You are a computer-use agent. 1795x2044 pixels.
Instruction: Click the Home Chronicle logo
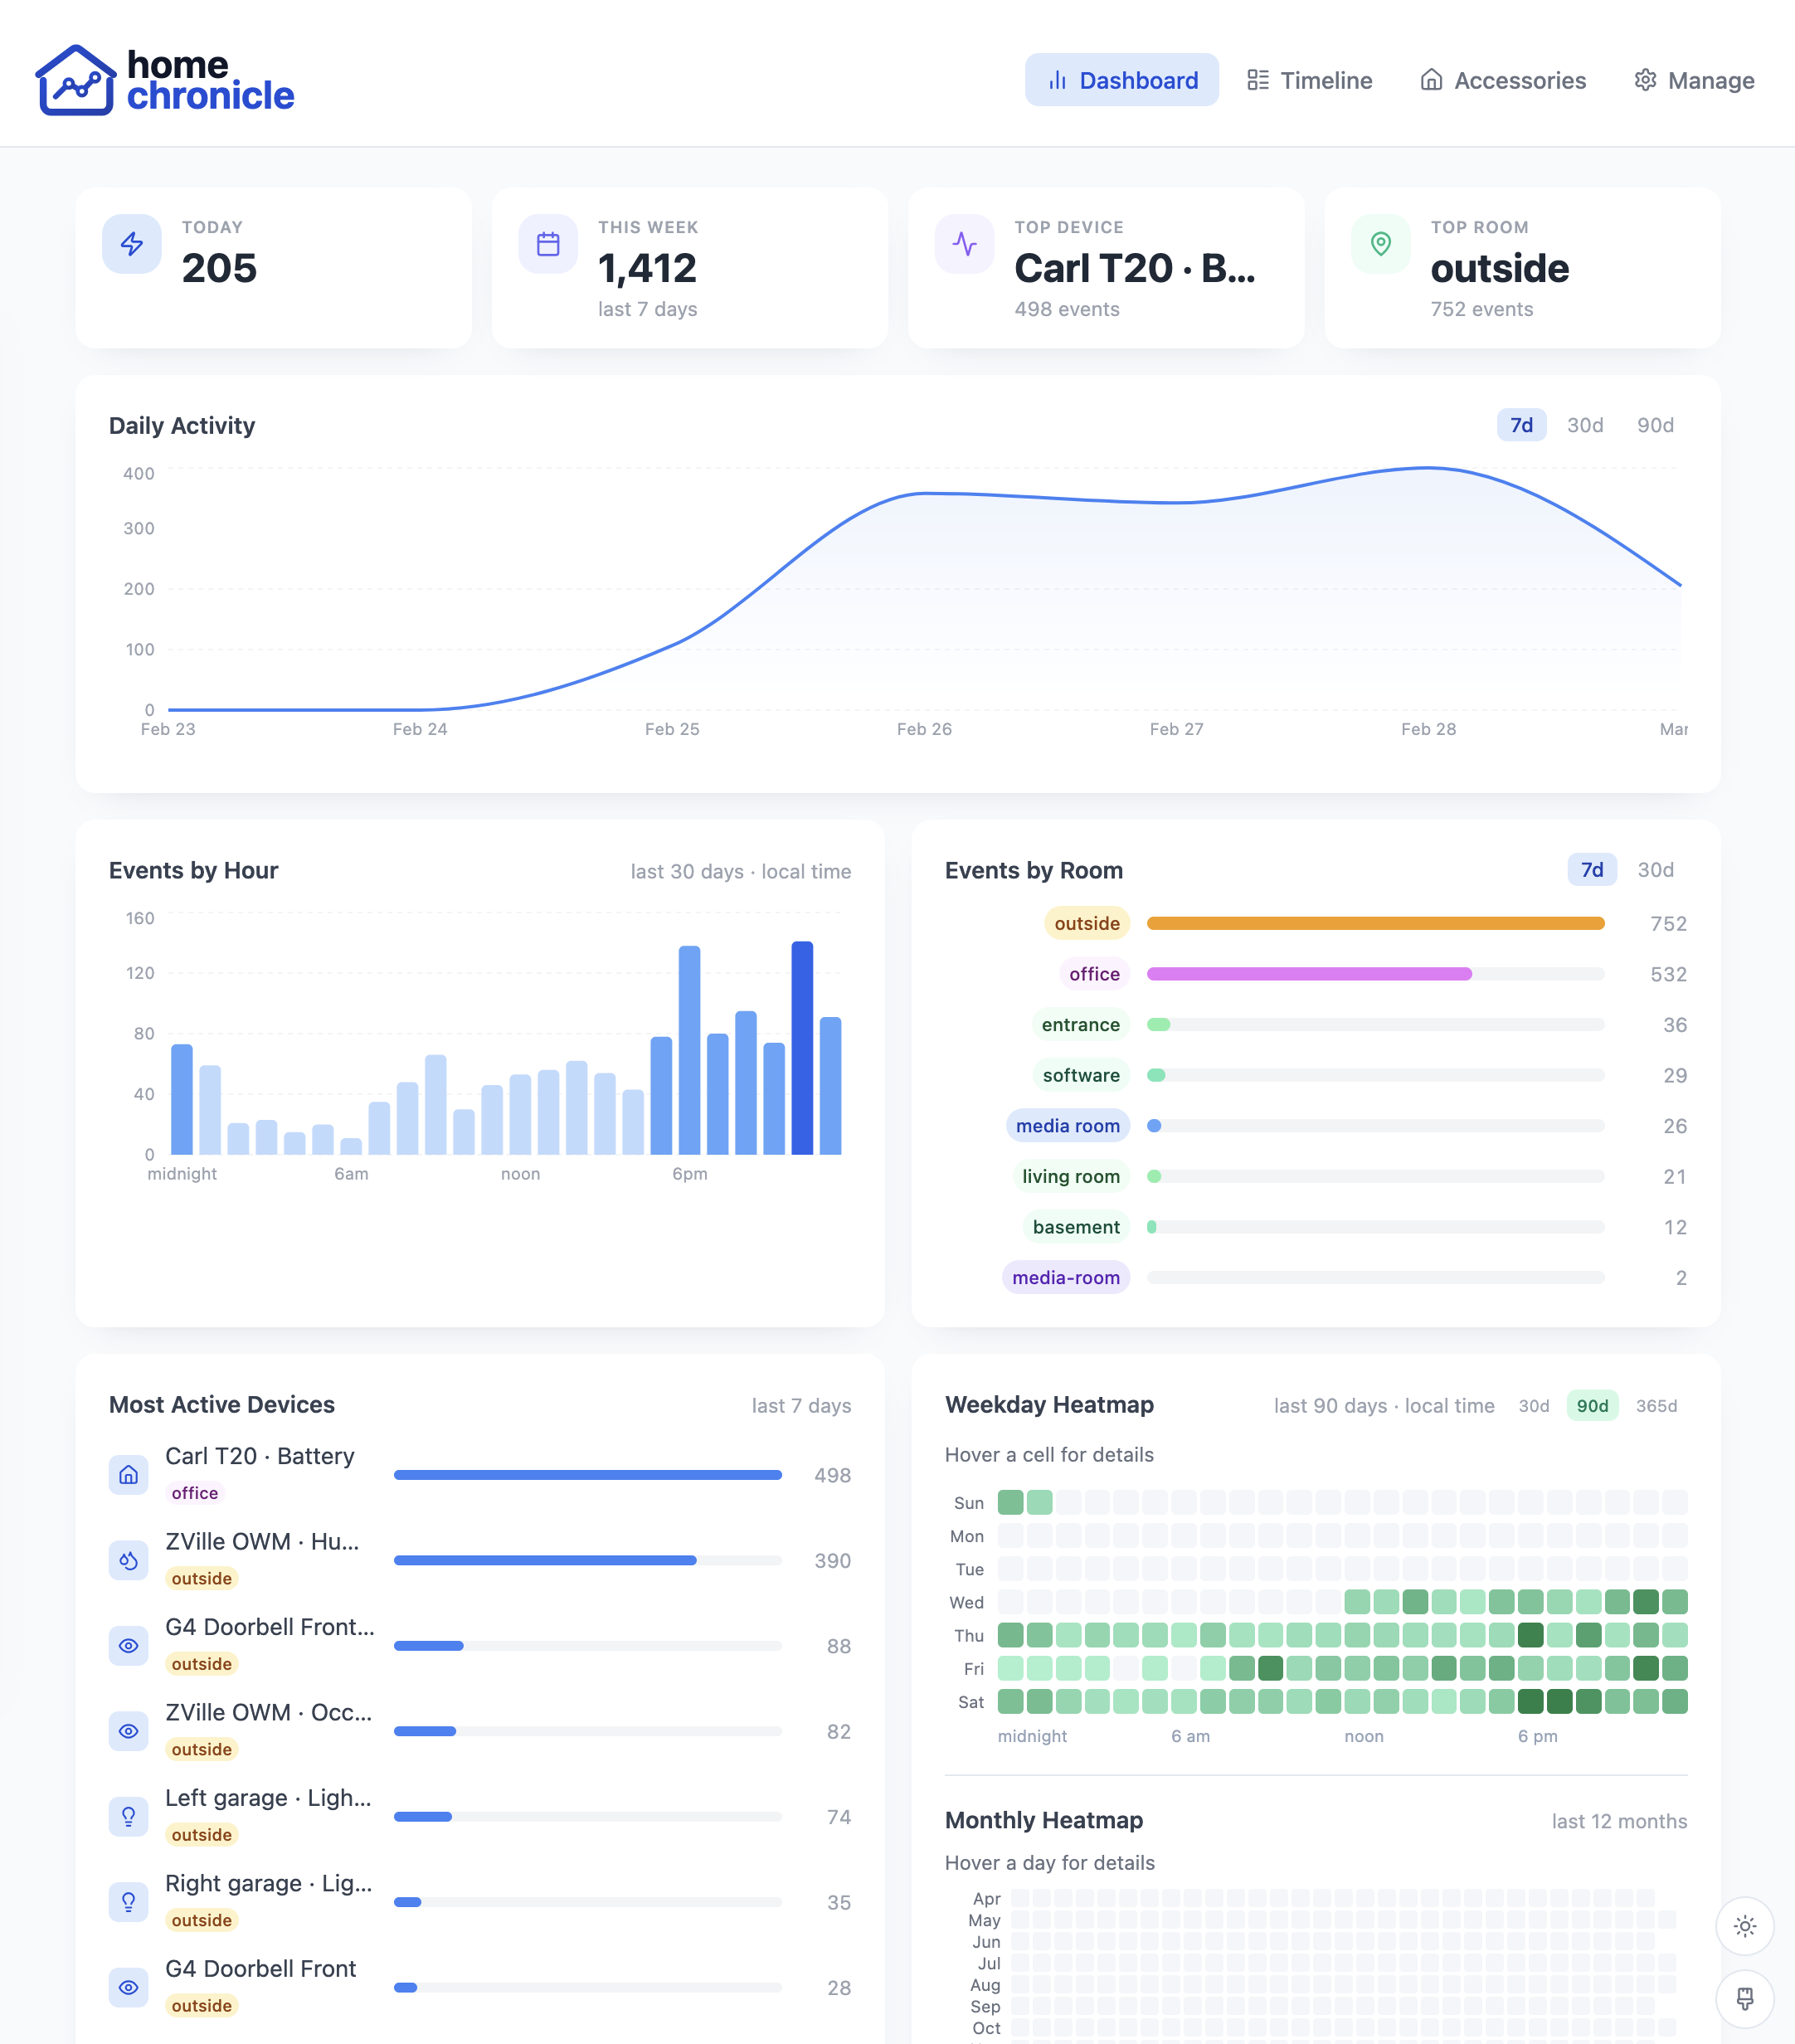(166, 80)
